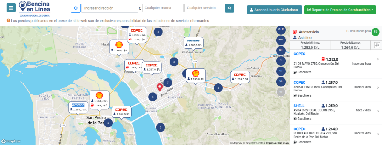Click the Asistido legend label

[x=305, y=38]
